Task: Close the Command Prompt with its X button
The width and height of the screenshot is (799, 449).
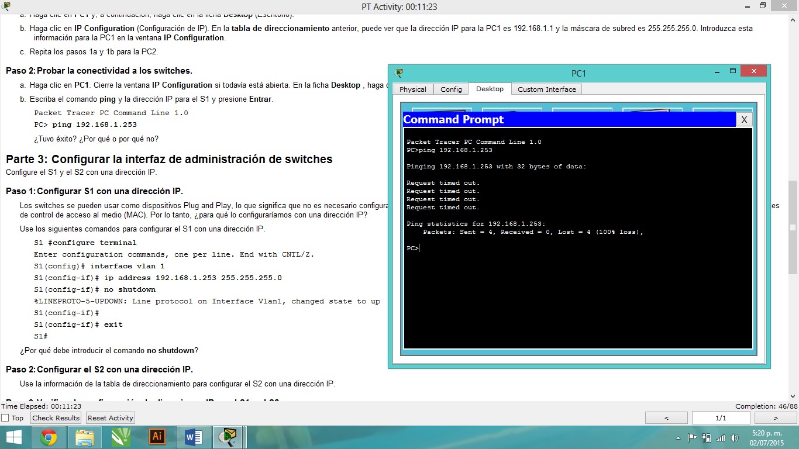Action: [744, 119]
